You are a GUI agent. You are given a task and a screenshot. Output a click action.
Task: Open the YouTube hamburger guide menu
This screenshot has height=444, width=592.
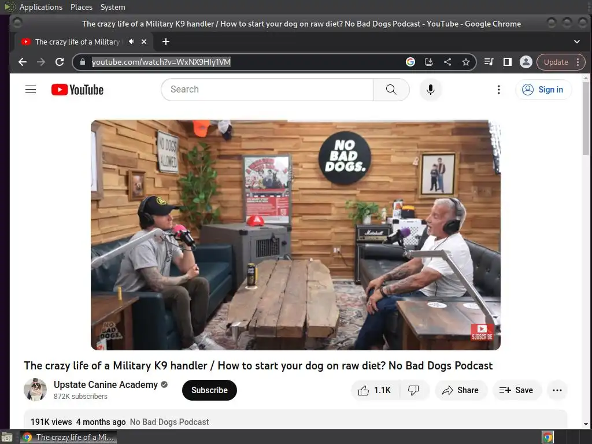[x=31, y=90]
